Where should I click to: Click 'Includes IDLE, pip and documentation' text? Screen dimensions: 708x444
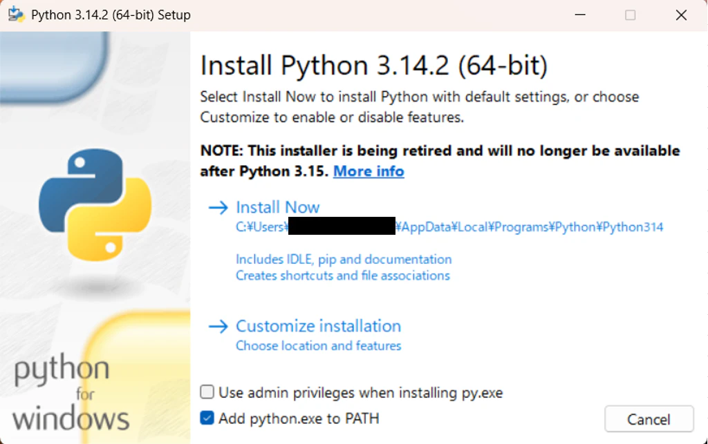(x=344, y=259)
